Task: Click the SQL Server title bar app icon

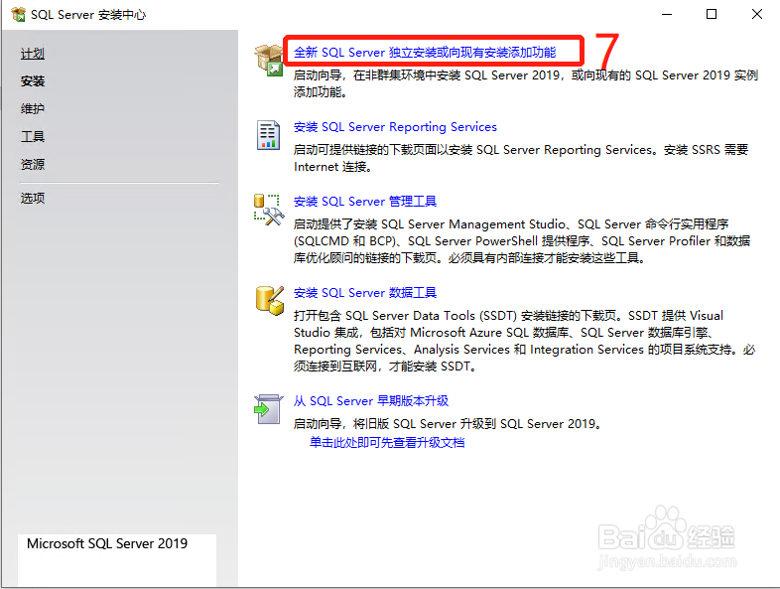Action: coord(18,15)
